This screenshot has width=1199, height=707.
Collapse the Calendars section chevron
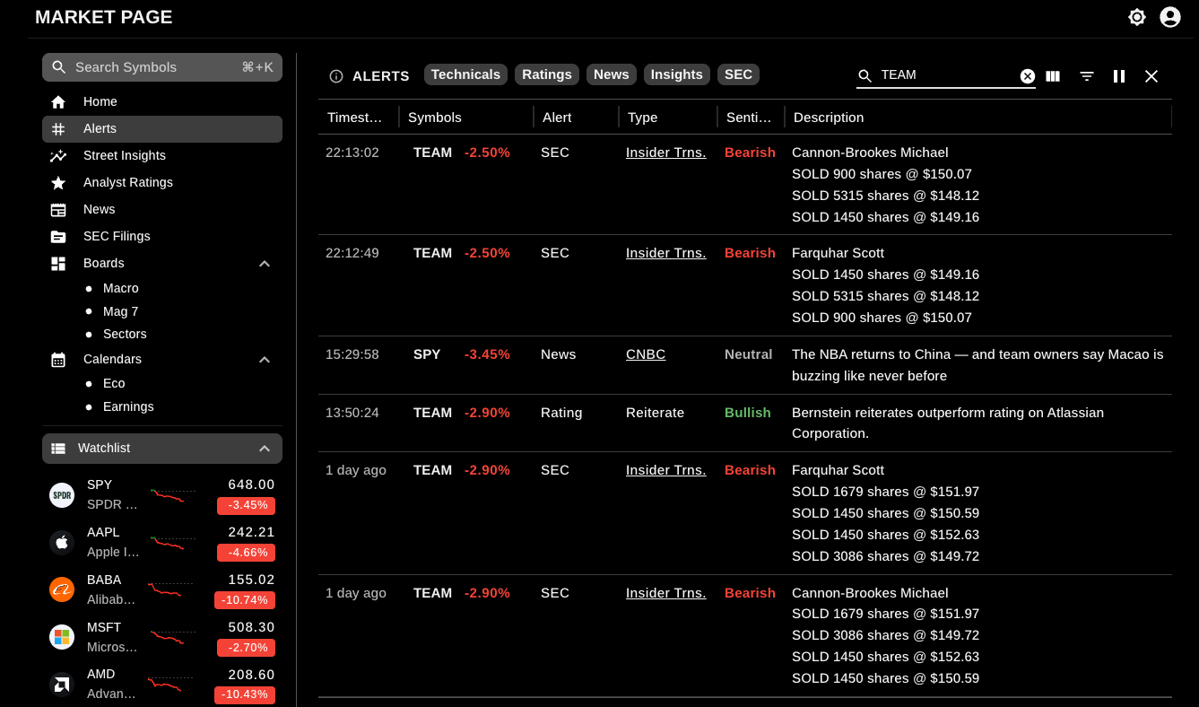click(265, 359)
